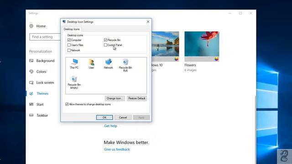Enable the Network checkbox
This screenshot has height=164, width=292.
pos(69,50)
